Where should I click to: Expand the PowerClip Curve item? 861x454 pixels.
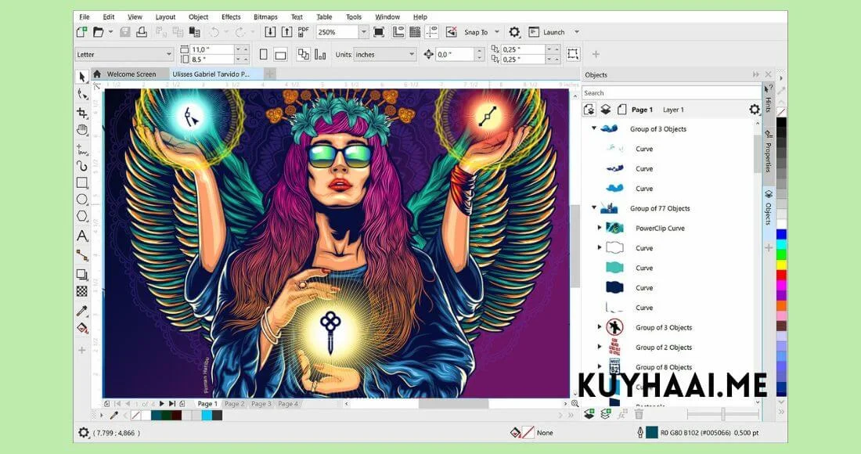click(x=600, y=227)
